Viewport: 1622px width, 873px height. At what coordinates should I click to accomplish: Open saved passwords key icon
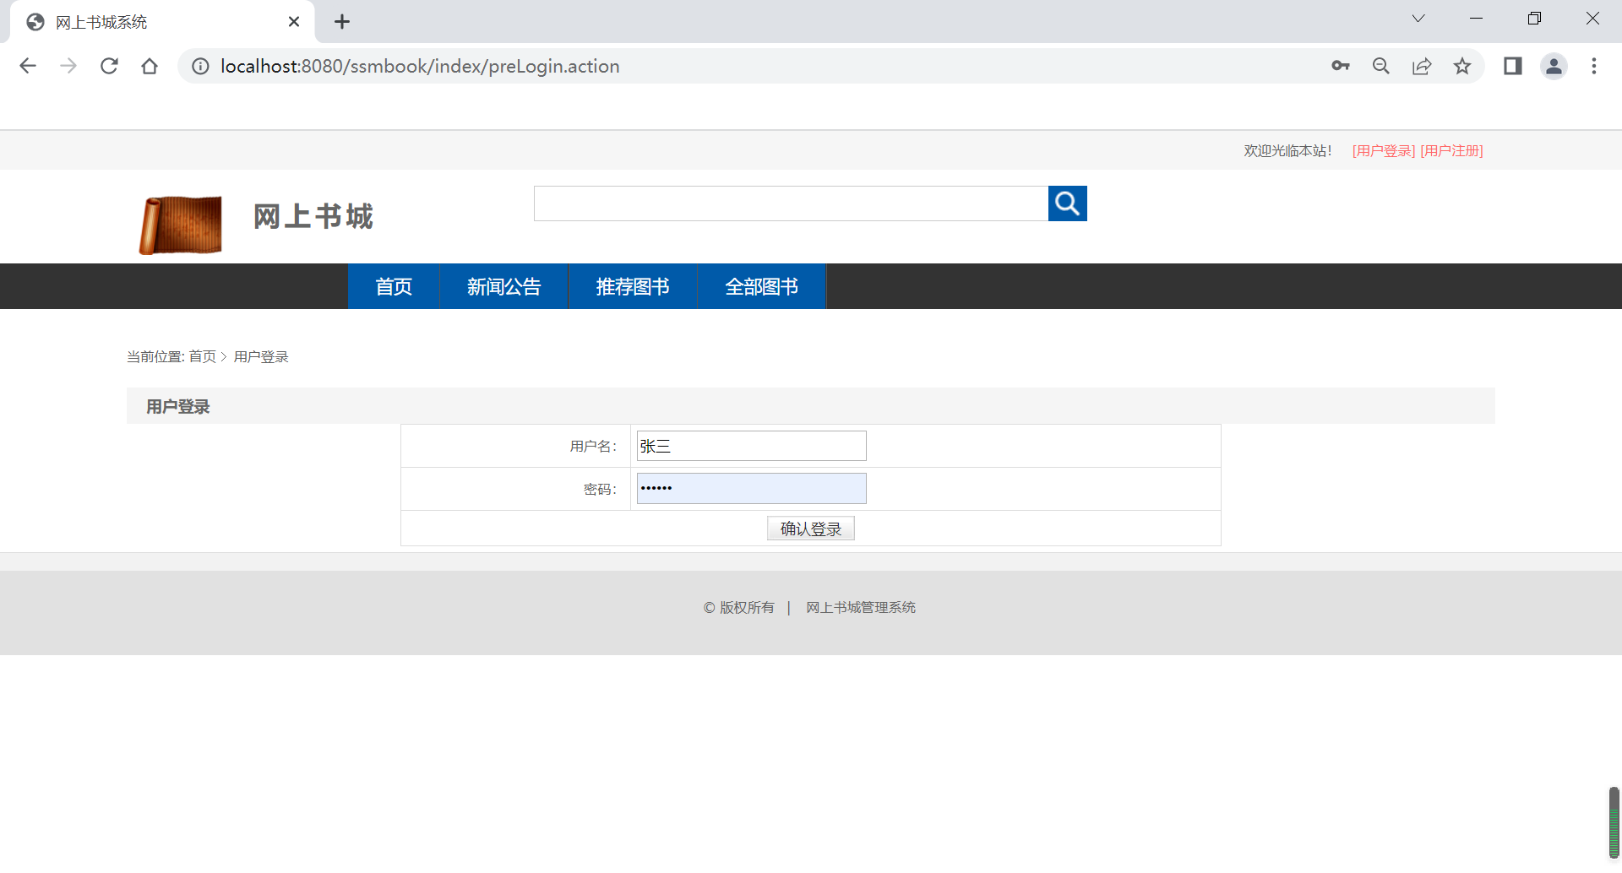(1341, 66)
